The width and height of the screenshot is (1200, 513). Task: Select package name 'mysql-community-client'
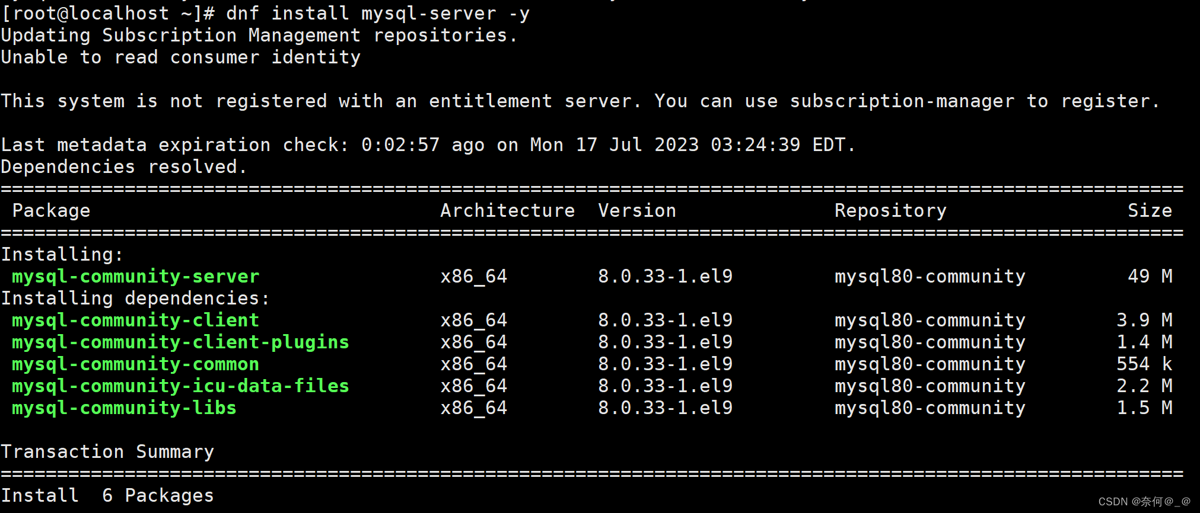tap(136, 320)
